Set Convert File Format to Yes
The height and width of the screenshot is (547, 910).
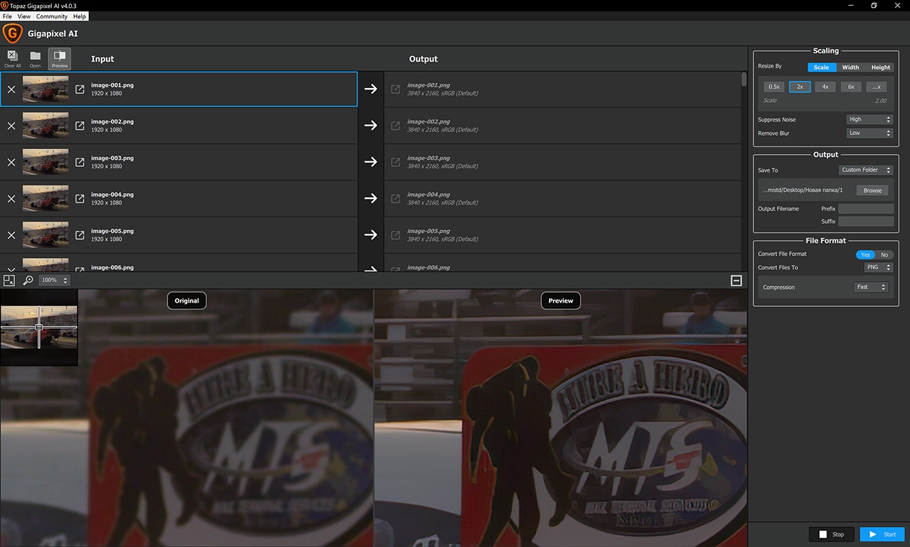tap(865, 255)
